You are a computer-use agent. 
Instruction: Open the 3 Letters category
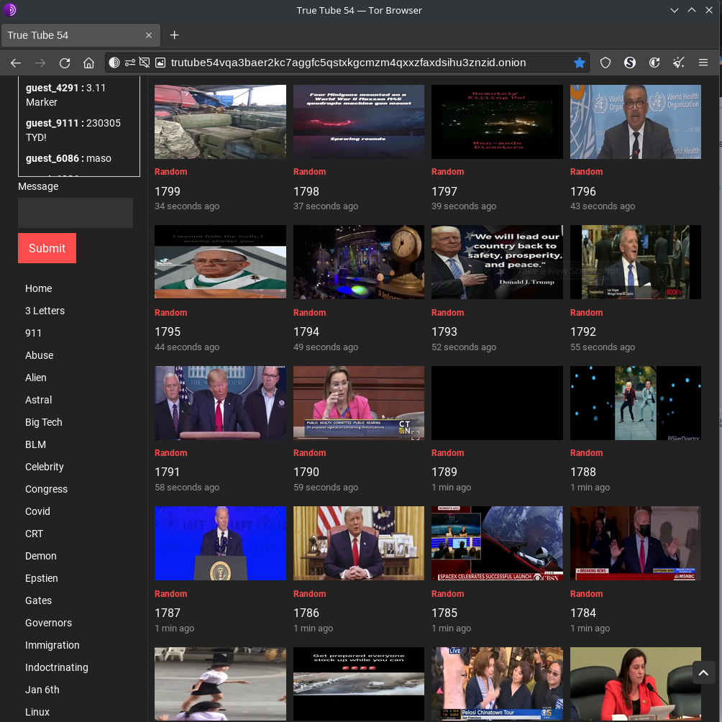(45, 311)
